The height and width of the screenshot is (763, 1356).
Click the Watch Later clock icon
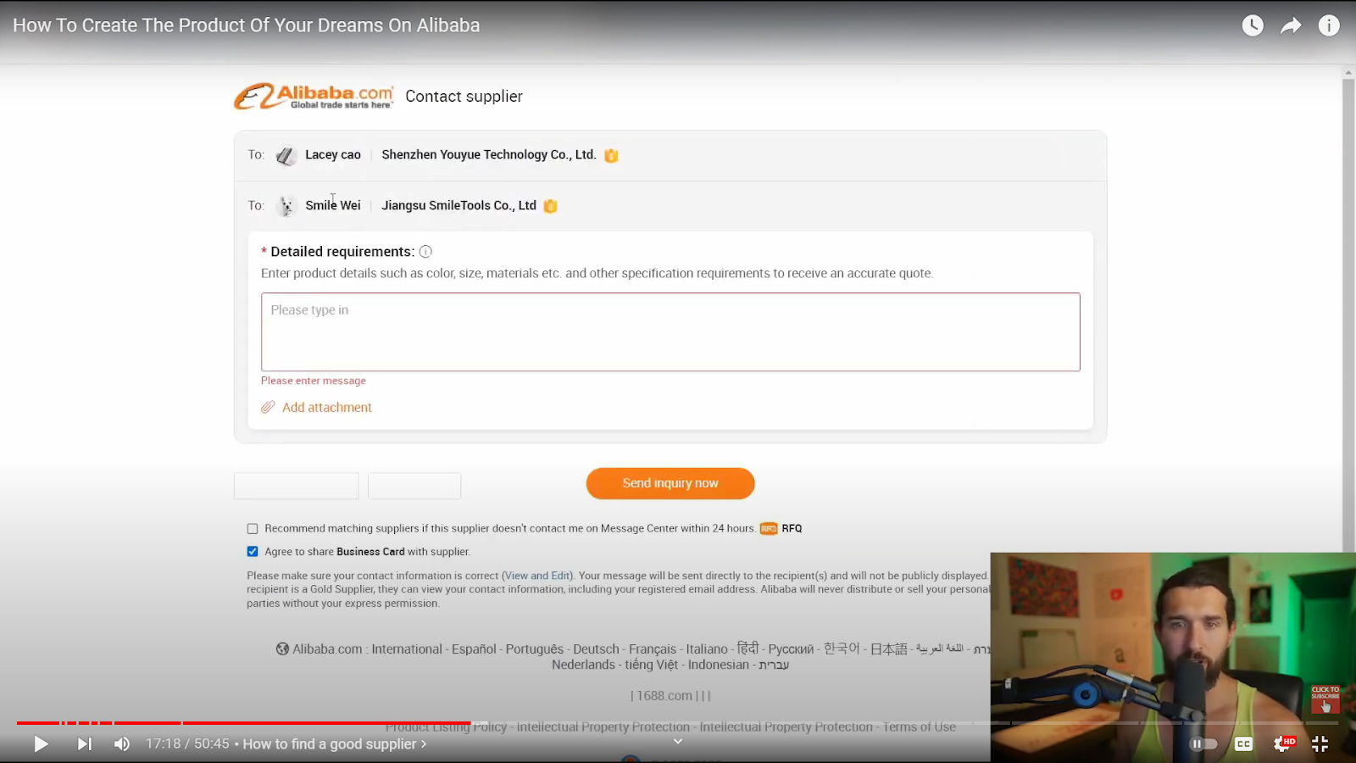pos(1253,25)
